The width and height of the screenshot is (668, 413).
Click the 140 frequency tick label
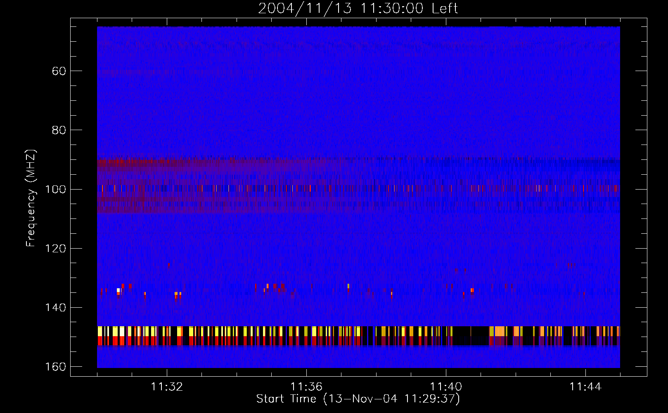pos(56,308)
